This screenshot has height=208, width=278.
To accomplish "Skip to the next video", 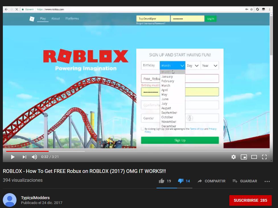I will [x=24, y=157].
